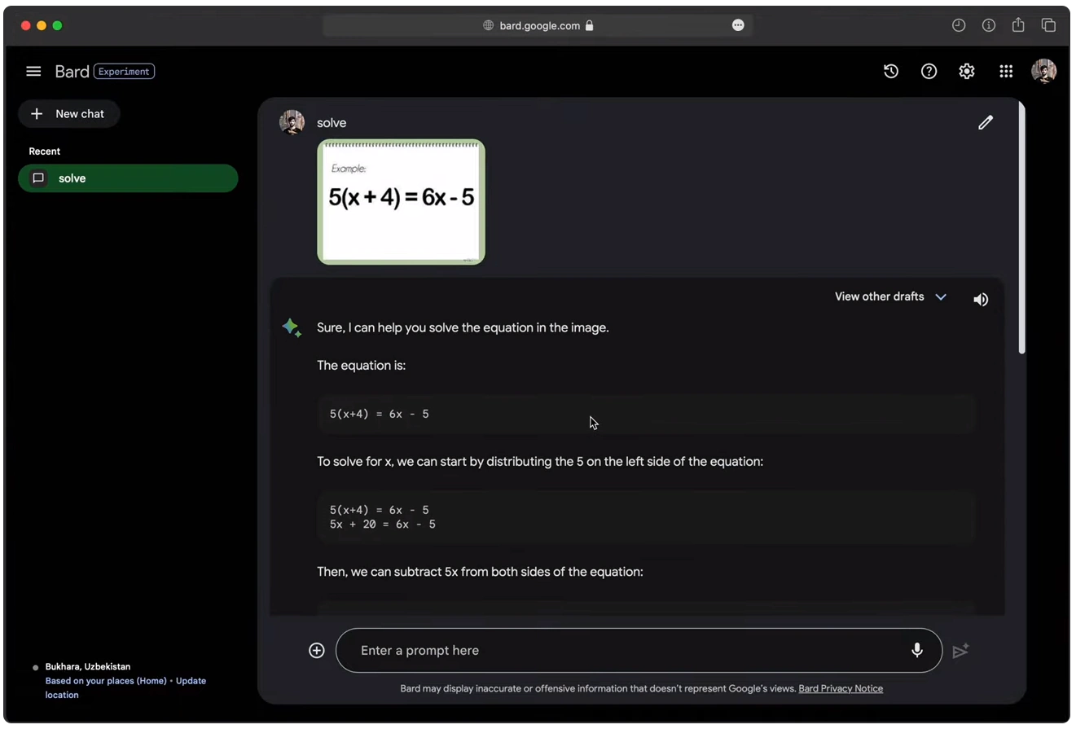The height and width of the screenshot is (729, 1076).
Task: Open the Bard side menu
Action: (33, 71)
